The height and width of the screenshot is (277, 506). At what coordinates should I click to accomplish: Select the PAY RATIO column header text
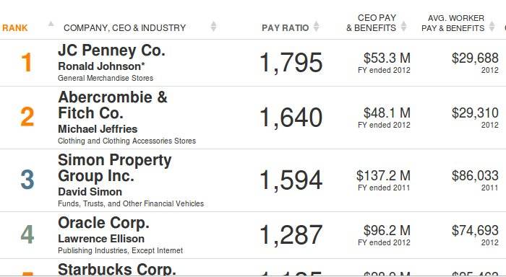(x=286, y=28)
